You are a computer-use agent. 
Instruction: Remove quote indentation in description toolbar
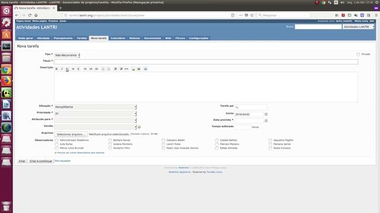click(121, 69)
